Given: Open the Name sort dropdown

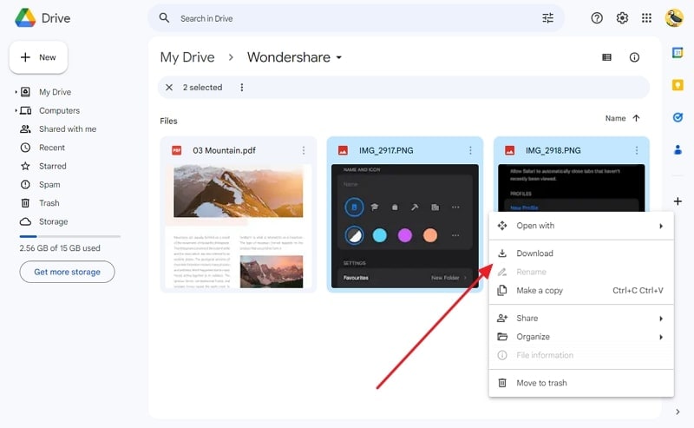Looking at the screenshot, I should tap(615, 118).
